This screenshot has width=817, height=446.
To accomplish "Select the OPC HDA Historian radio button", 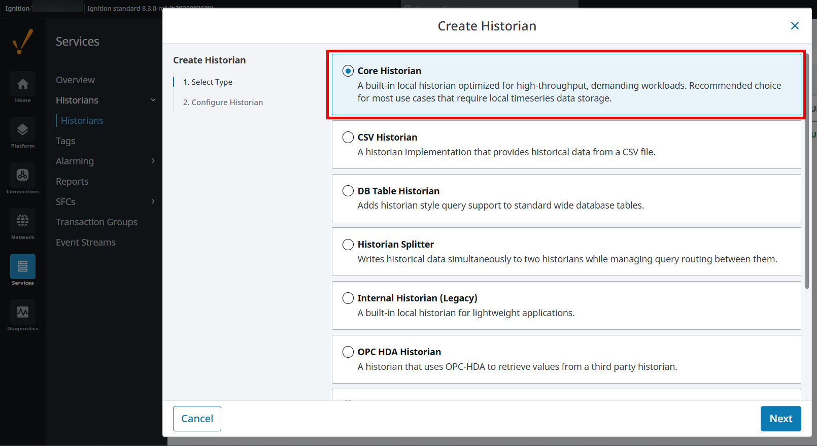I will (348, 352).
